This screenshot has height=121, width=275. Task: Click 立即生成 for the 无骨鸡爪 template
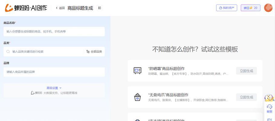tap(246, 97)
